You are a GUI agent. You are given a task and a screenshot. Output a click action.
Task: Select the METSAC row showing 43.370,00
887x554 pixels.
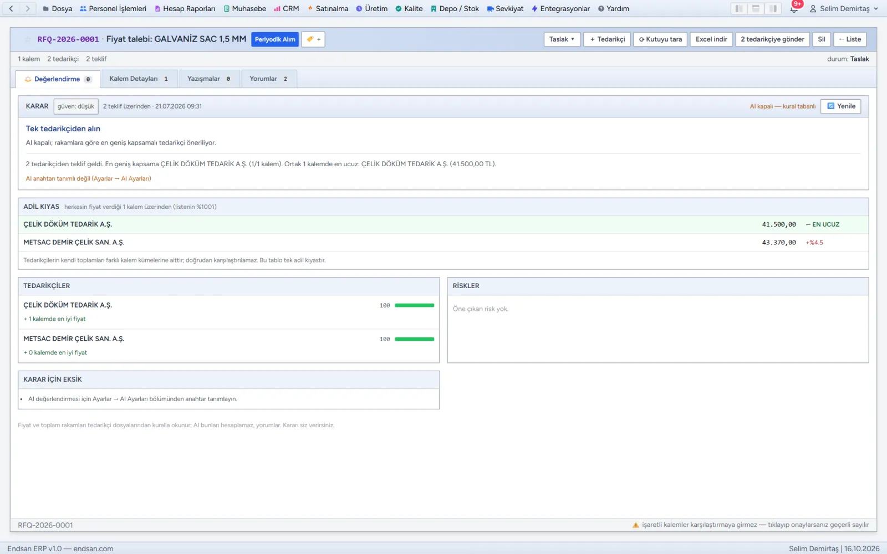(x=443, y=243)
